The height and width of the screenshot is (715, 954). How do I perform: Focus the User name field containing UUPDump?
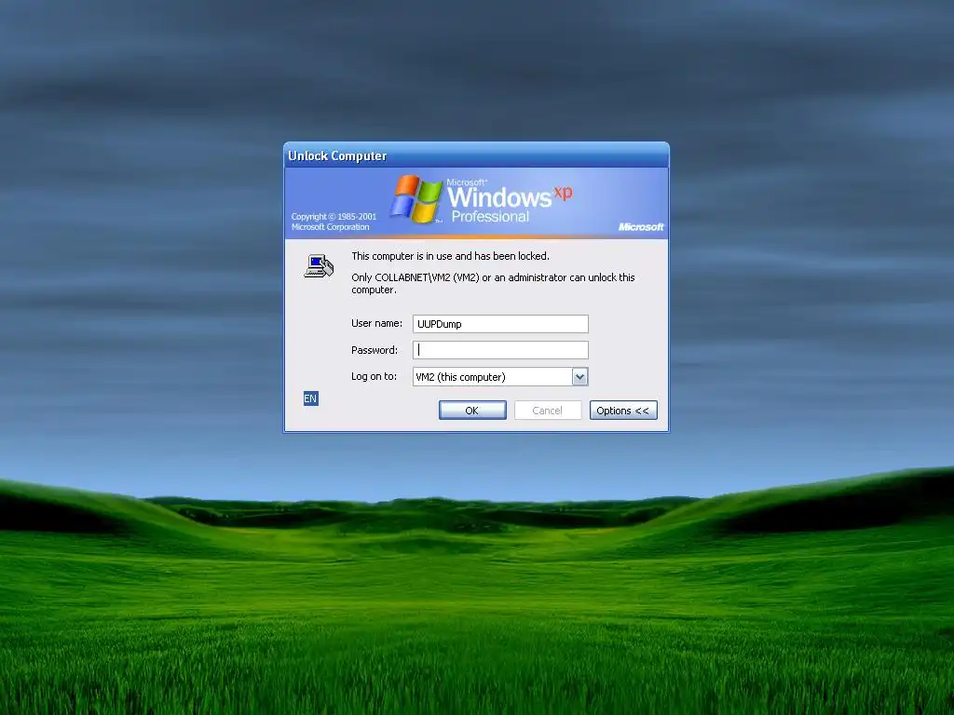(500, 324)
